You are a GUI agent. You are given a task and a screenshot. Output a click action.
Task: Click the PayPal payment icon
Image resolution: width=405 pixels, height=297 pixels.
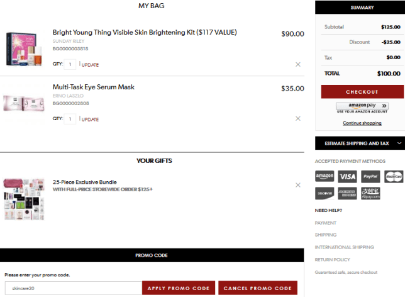[370, 177]
